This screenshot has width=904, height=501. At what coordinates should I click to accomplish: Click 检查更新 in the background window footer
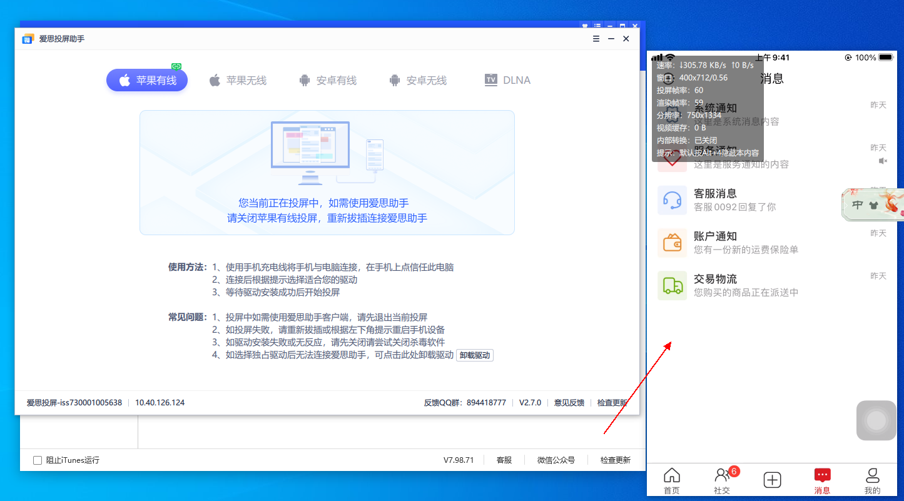(x=616, y=460)
